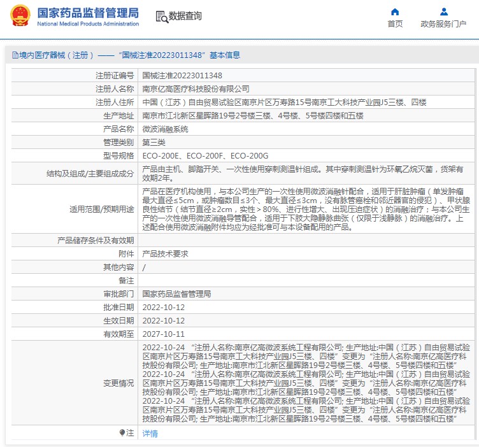Click management category 第三类 value

[154, 142]
